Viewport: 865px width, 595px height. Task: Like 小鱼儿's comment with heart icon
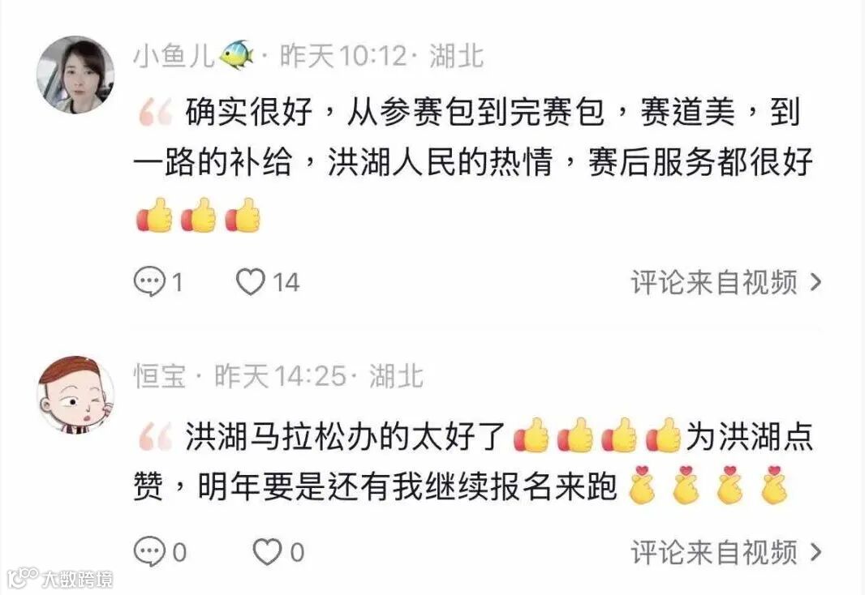pyautogui.click(x=268, y=282)
